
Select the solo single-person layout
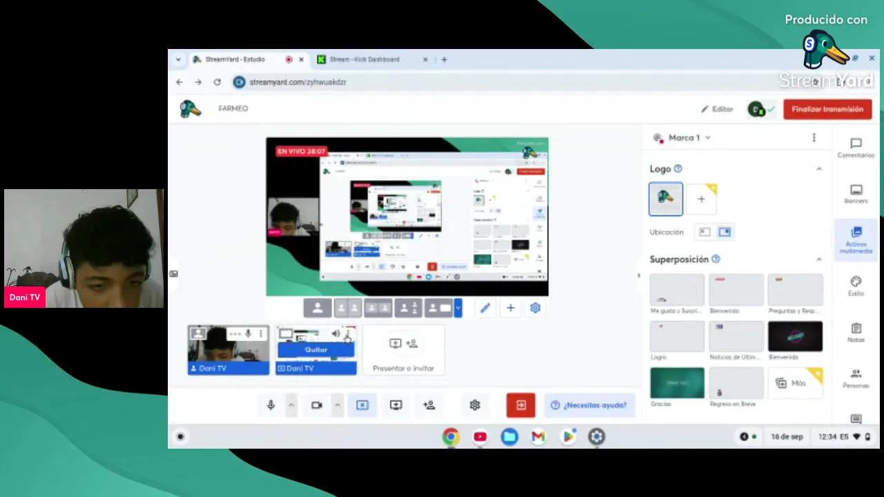click(318, 308)
